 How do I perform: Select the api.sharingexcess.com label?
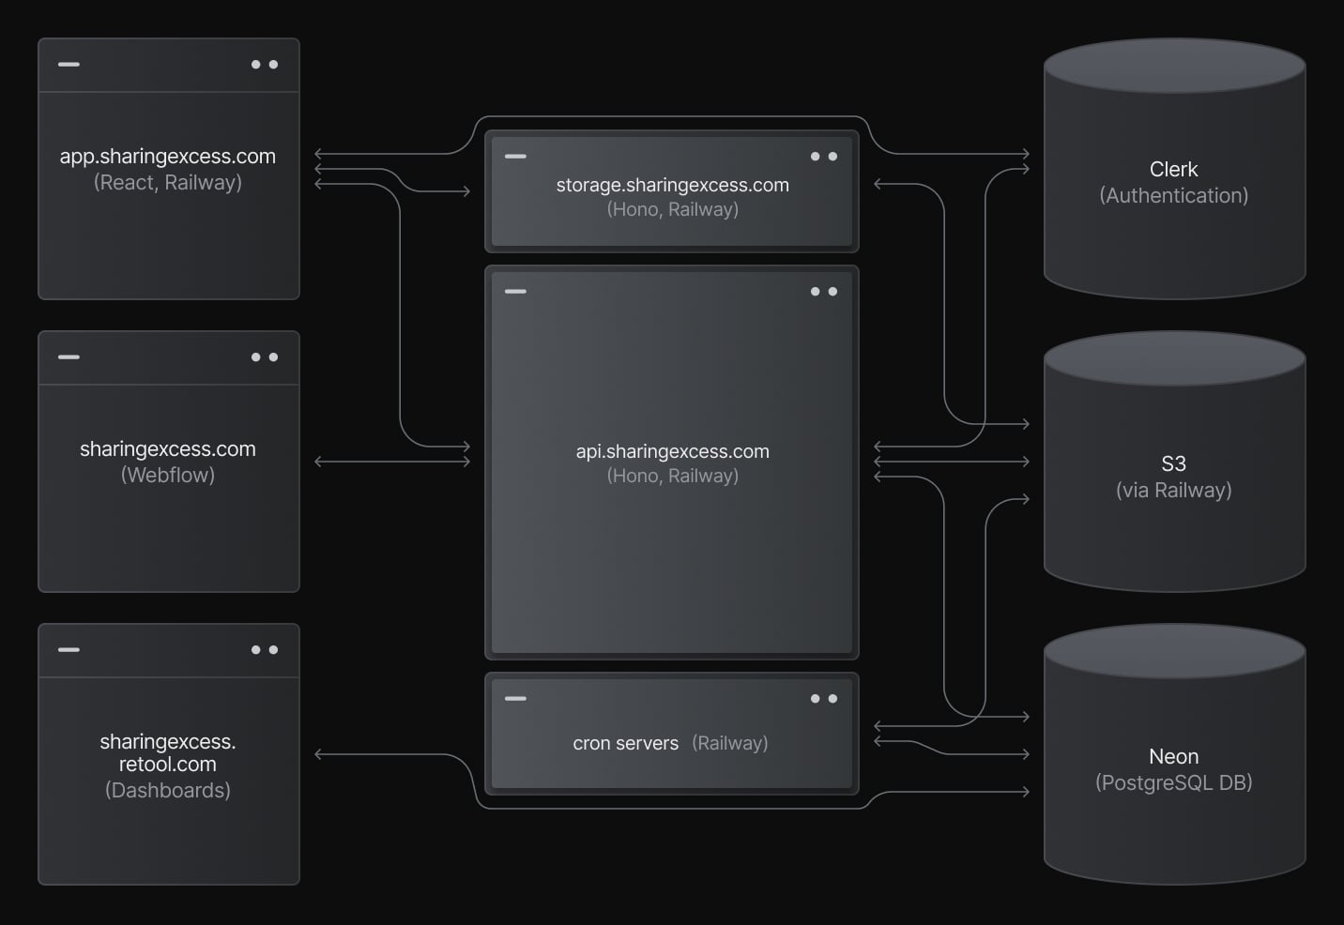pos(672,452)
